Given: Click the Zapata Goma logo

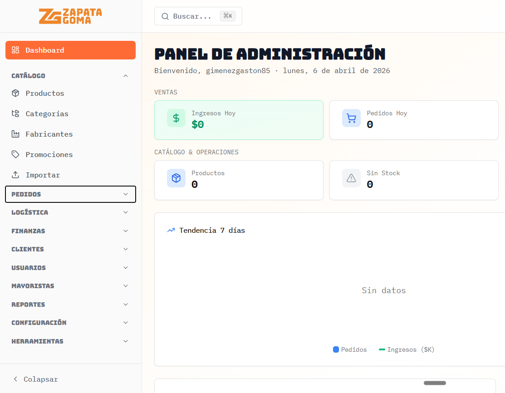Looking at the screenshot, I should [70, 16].
